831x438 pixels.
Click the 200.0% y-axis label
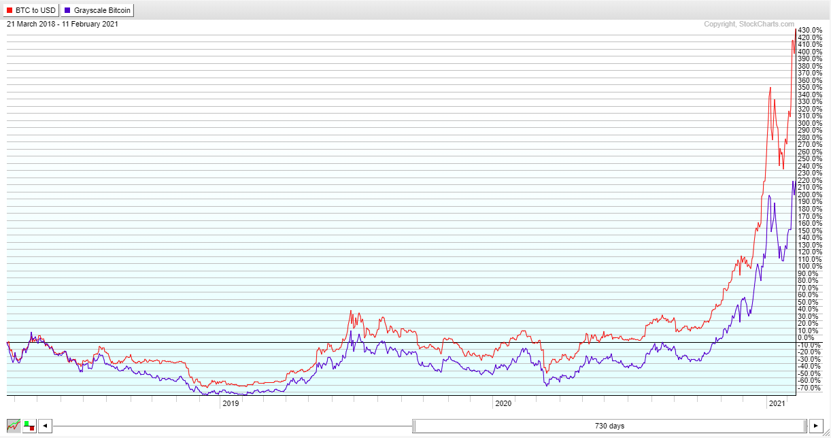coord(810,195)
